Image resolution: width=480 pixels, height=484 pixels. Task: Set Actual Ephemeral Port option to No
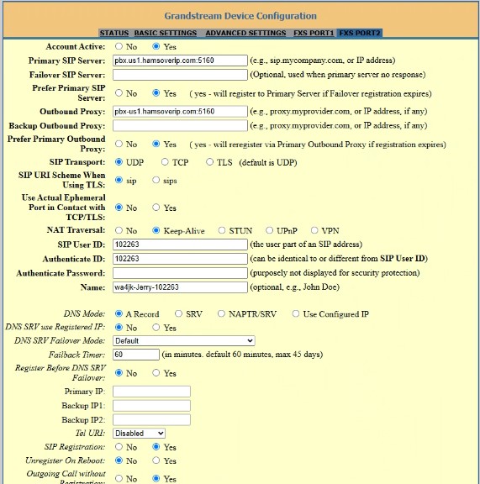[x=119, y=208]
